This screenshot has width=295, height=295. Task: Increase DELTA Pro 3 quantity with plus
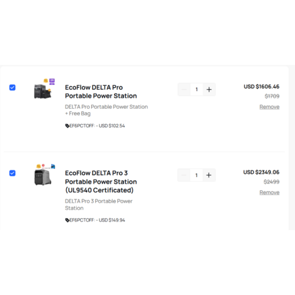point(209,175)
